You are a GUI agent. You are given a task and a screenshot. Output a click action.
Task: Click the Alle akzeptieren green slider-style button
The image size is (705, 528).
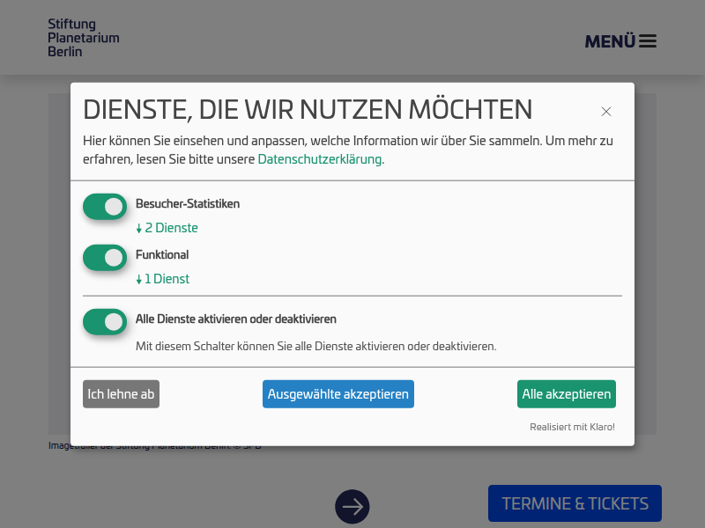click(x=566, y=393)
